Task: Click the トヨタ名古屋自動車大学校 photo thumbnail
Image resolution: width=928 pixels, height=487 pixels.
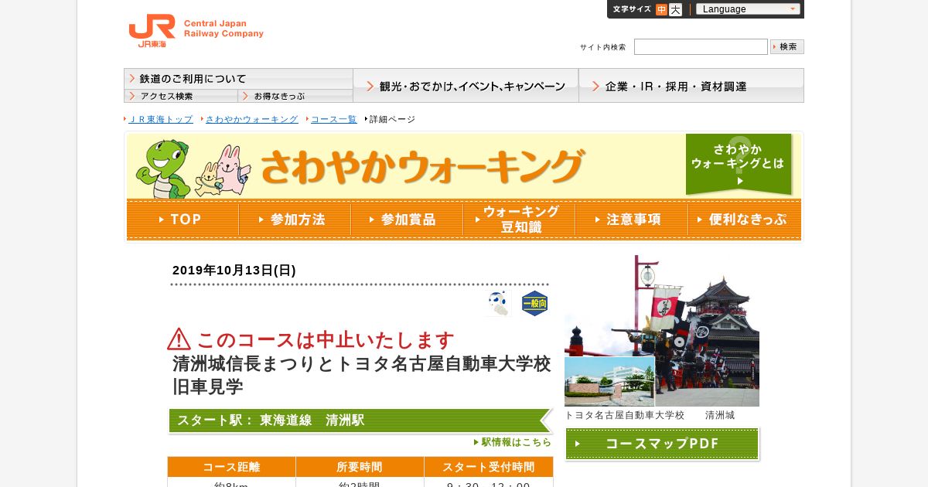Action: (x=609, y=381)
